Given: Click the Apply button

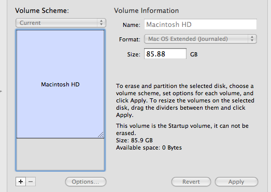Looking at the screenshot, I should (236, 182).
